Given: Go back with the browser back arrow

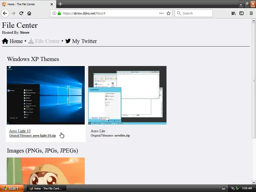Looking at the screenshot, I should pyautogui.click(x=5, y=13).
